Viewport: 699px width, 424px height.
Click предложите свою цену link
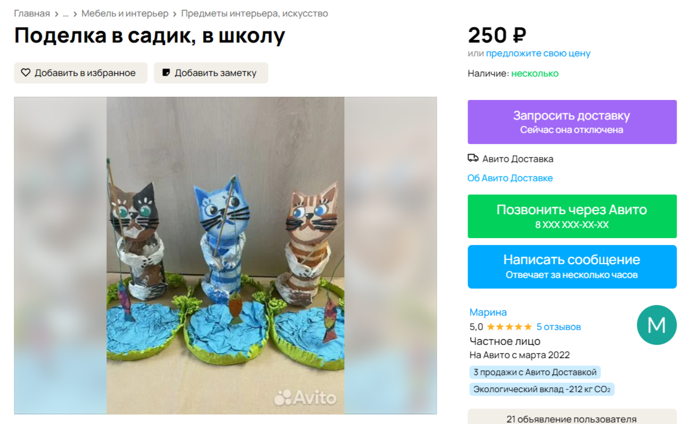point(538,53)
